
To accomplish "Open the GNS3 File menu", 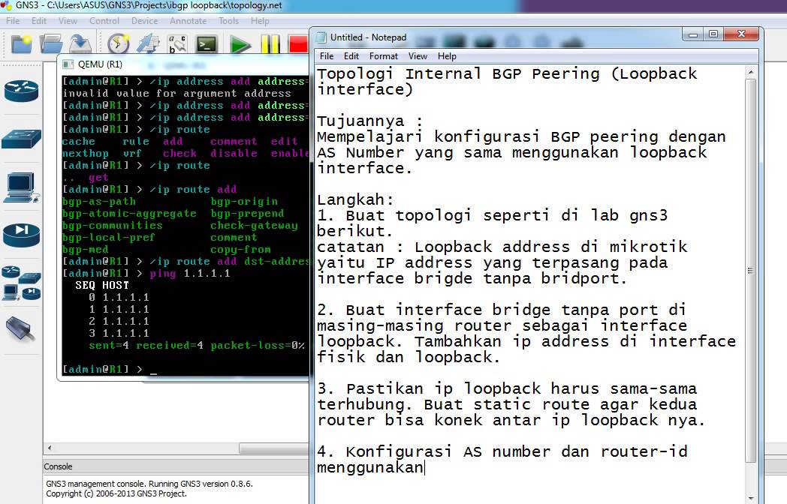I will pos(13,21).
